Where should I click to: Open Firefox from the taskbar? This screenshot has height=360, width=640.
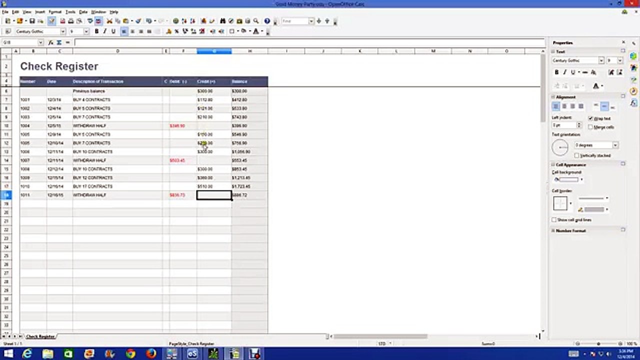point(151,354)
